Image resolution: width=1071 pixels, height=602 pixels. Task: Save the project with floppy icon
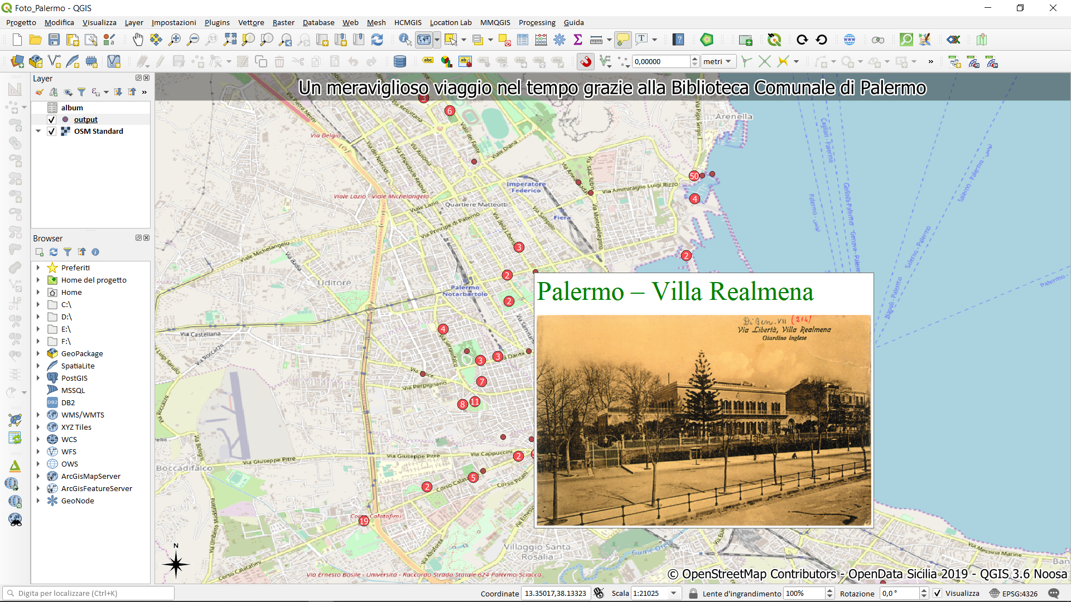[x=54, y=40]
